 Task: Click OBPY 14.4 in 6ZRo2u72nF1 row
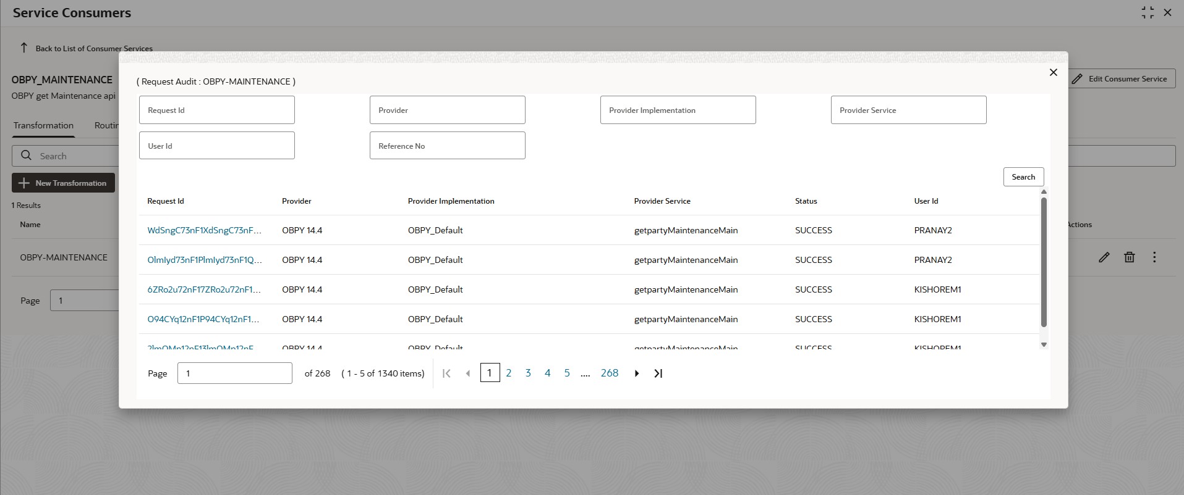coord(302,289)
